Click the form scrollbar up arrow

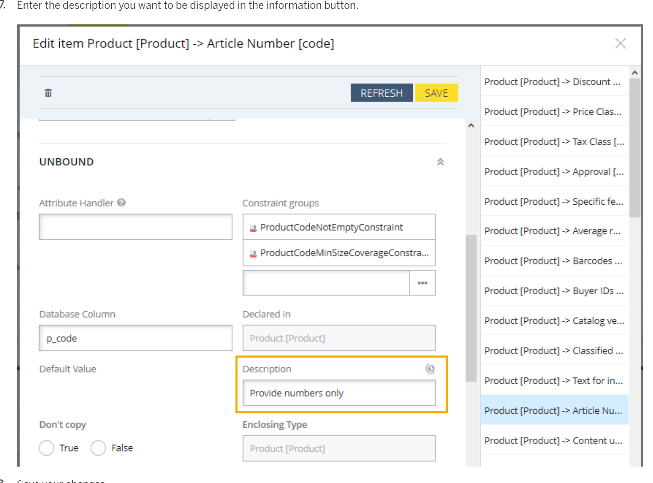(471, 125)
